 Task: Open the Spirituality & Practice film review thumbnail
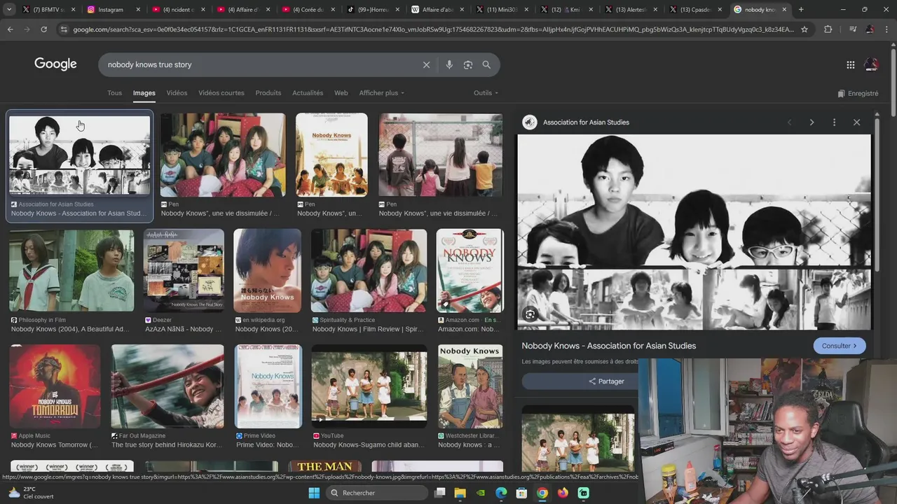(x=369, y=270)
